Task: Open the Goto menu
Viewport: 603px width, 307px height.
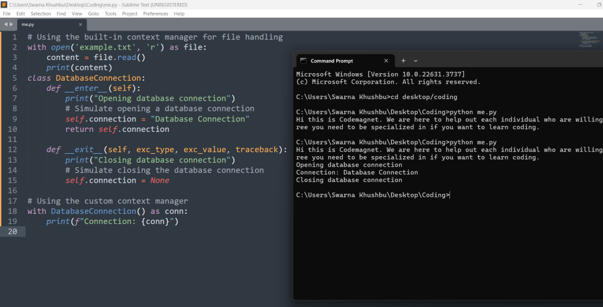Action: point(94,14)
